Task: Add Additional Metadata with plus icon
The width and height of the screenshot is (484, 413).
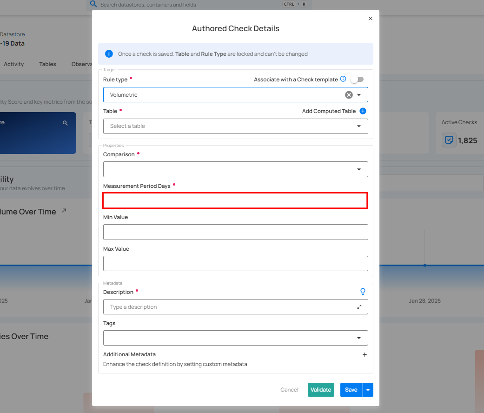Action: click(365, 354)
